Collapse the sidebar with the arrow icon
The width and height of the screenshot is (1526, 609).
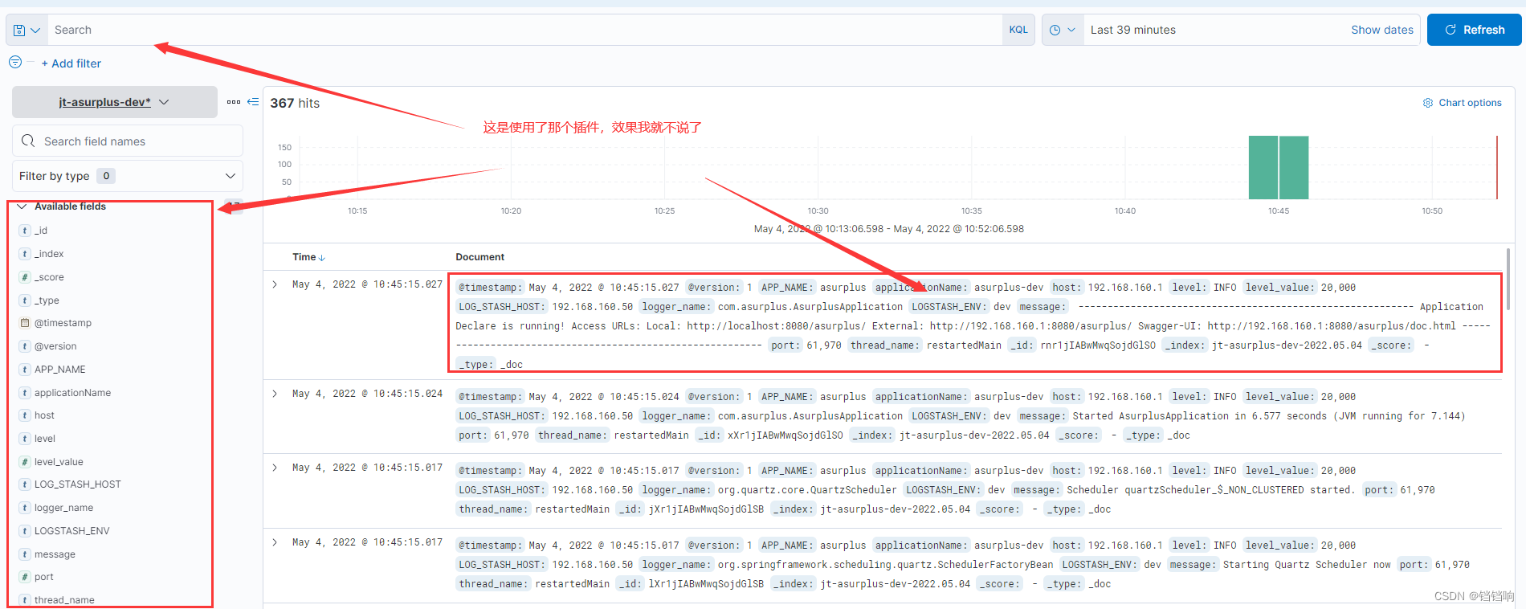253,102
